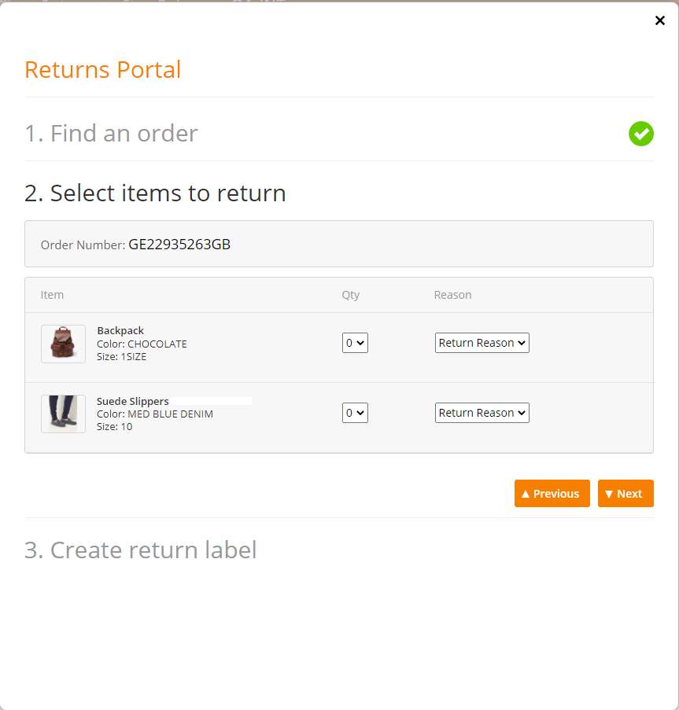Open the Suede Slippers product thumbnail
Image resolution: width=679 pixels, height=710 pixels.
pyautogui.click(x=64, y=414)
